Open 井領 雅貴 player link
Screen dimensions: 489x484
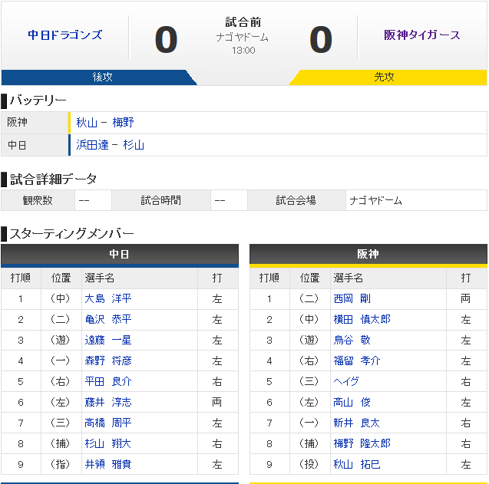[x=108, y=464]
